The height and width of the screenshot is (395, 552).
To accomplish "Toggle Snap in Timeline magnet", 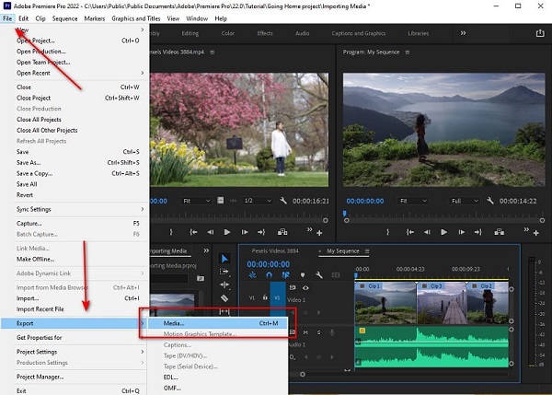I will 269,275.
